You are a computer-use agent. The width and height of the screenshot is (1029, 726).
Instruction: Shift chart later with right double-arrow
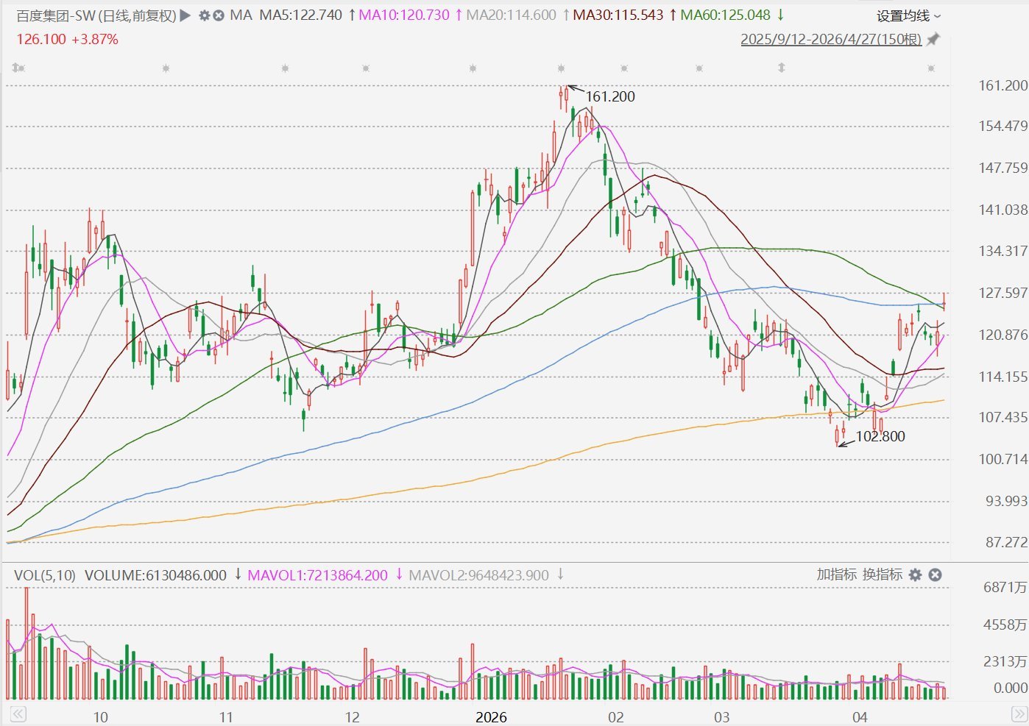[x=1019, y=714]
